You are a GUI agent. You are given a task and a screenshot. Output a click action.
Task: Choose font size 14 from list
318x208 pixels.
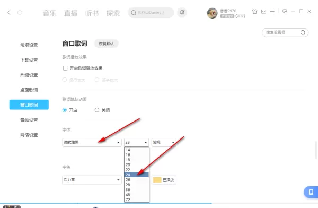(137, 150)
